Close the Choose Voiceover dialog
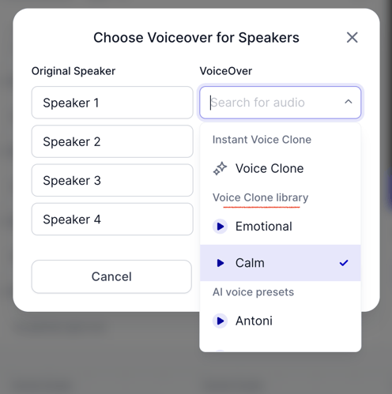The height and width of the screenshot is (394, 392). pyautogui.click(x=352, y=37)
